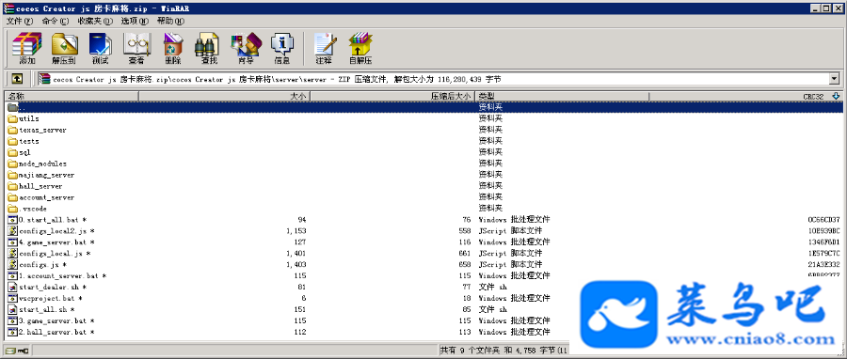Open the 文件 (File) menu
Viewport: 847px width, 359px height.
click(x=20, y=21)
